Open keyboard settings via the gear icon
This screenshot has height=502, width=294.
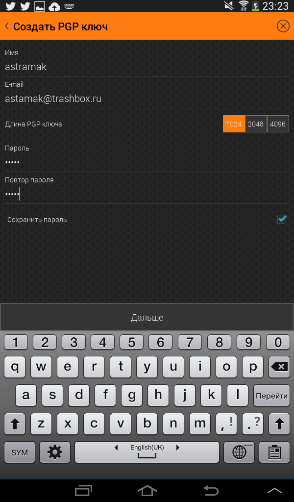pos(55,452)
